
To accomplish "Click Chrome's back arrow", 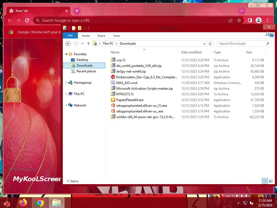I will tap(10, 20).
